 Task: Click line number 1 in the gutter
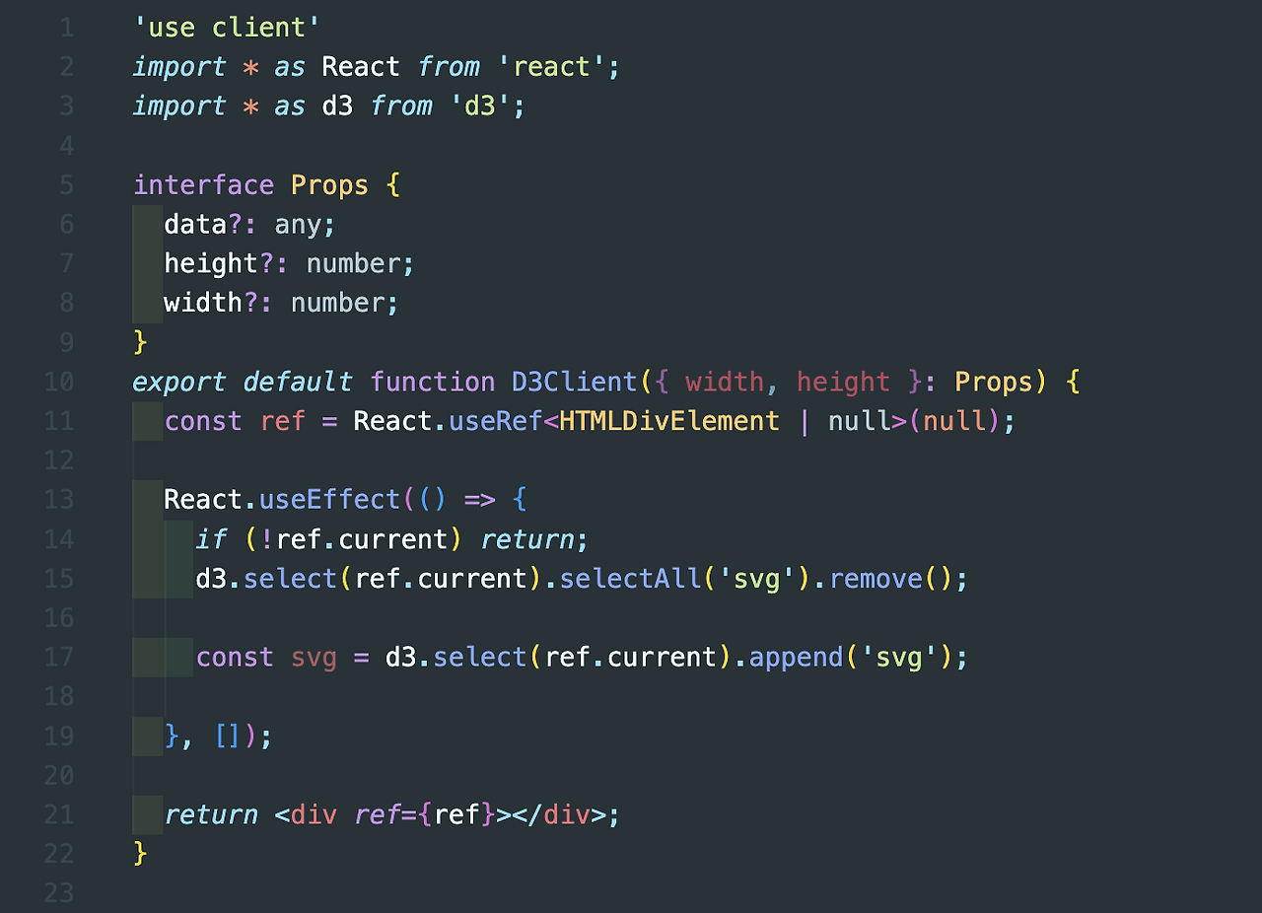click(66, 28)
